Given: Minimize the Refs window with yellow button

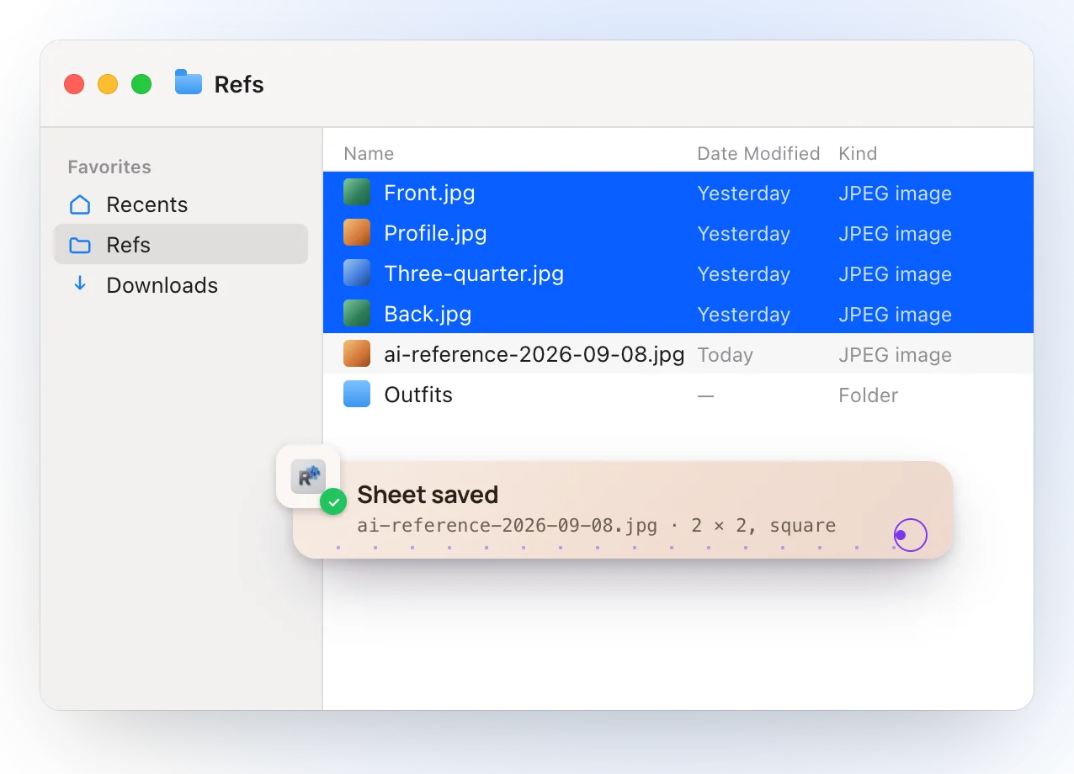Looking at the screenshot, I should (108, 84).
